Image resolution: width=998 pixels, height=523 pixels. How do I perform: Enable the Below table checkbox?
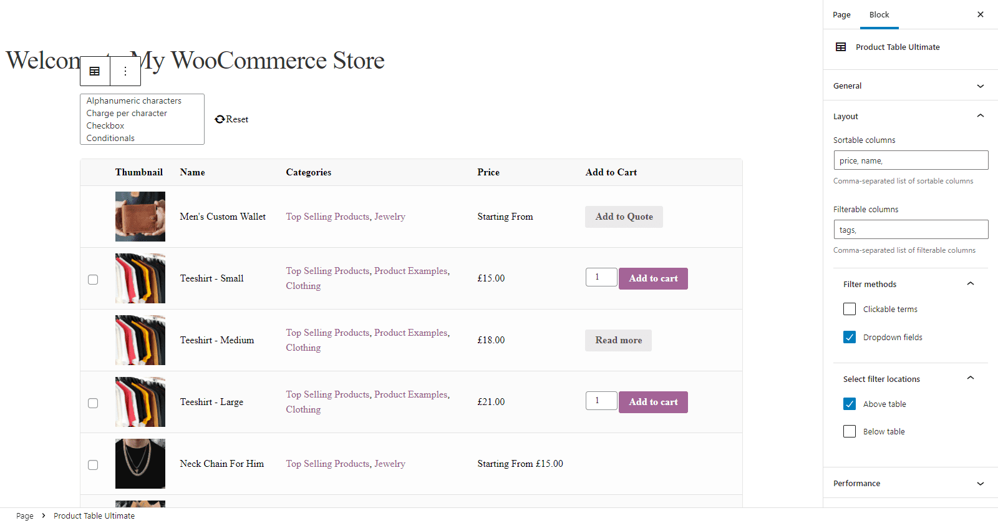(850, 431)
